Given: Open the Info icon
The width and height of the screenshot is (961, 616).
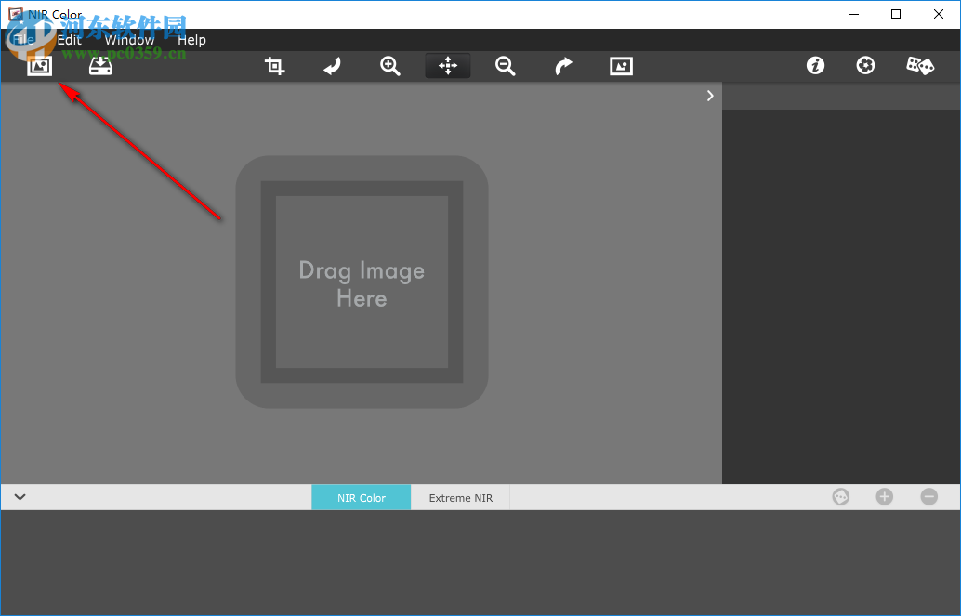Looking at the screenshot, I should point(815,66).
